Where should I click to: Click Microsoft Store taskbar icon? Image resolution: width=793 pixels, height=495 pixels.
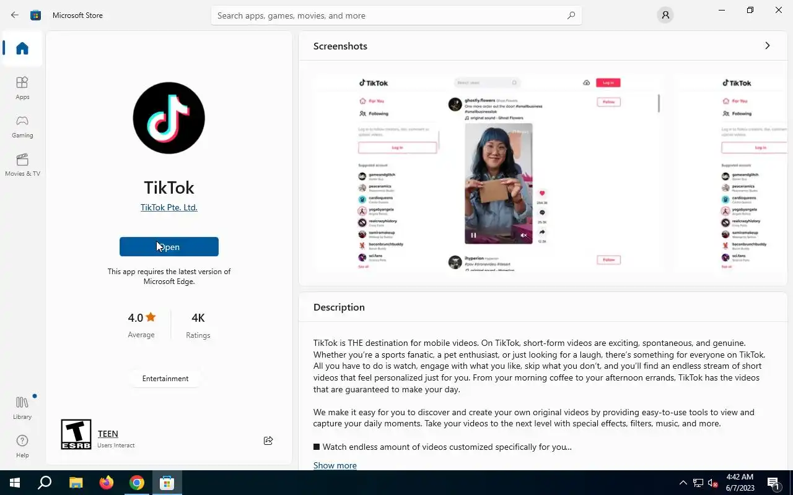click(x=167, y=483)
